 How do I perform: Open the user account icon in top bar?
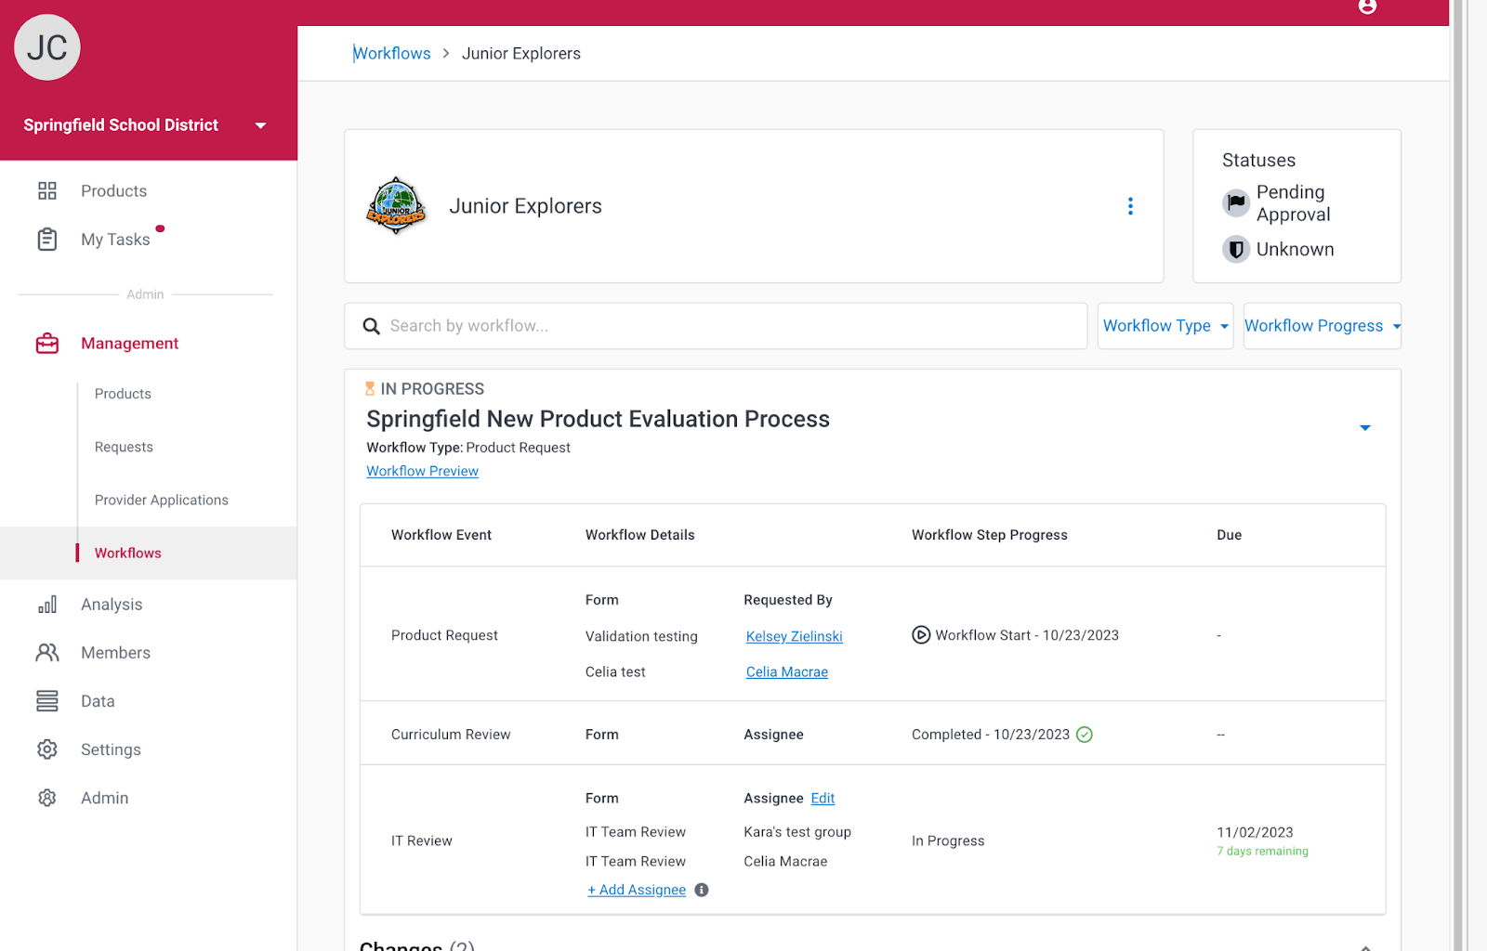pyautogui.click(x=1367, y=7)
